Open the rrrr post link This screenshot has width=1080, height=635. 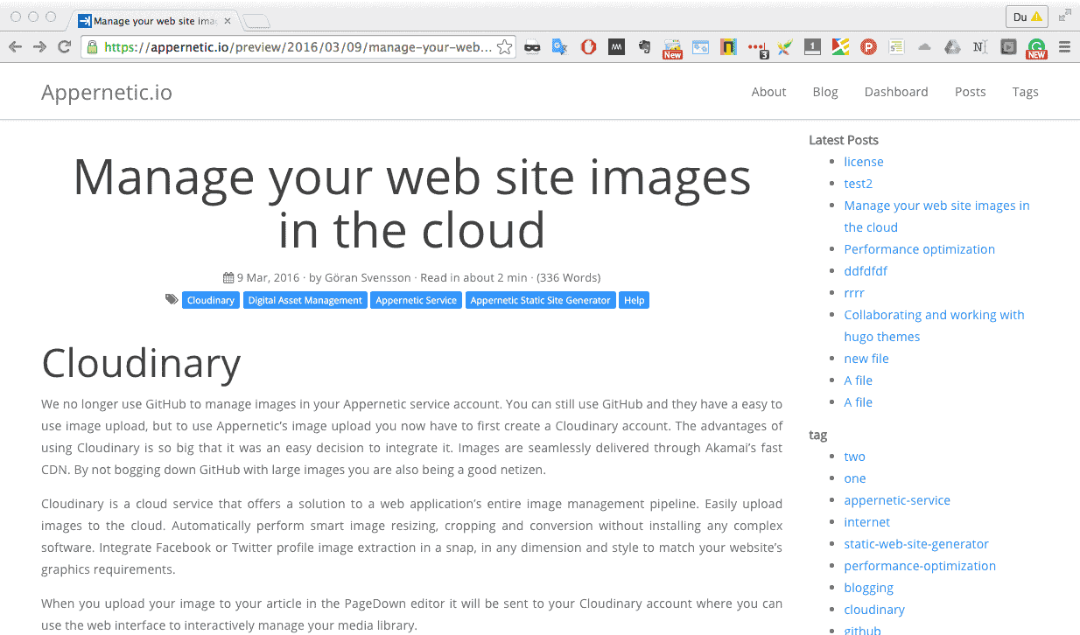coord(854,293)
